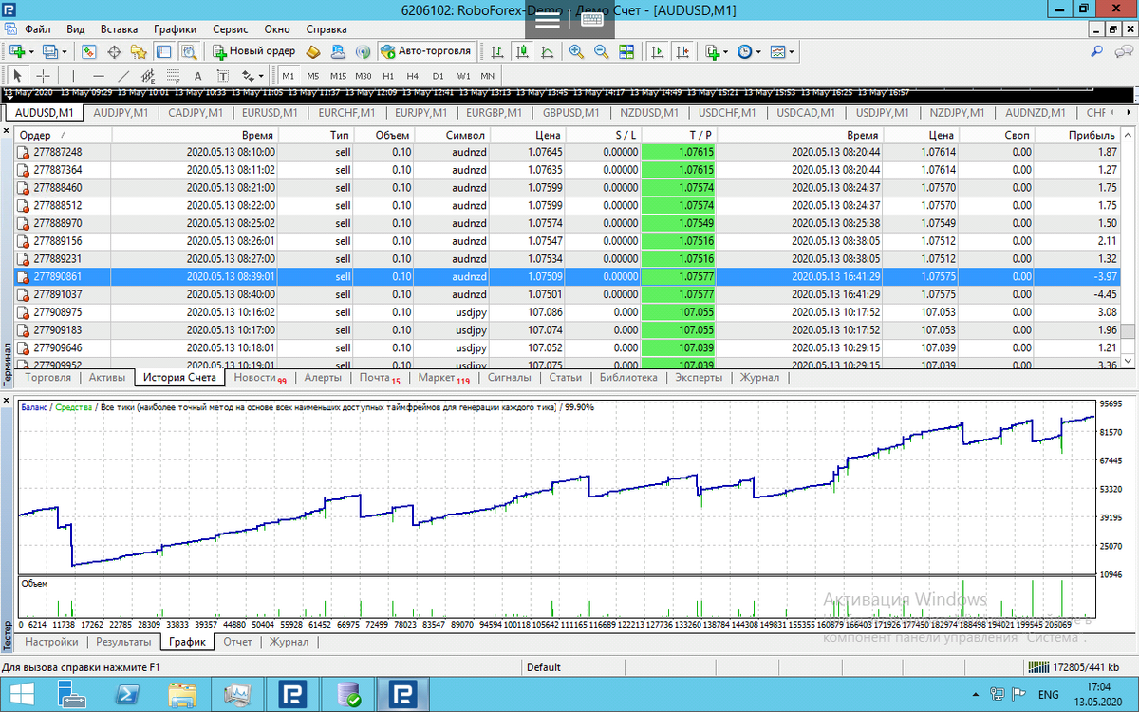Image resolution: width=1139 pixels, height=712 pixels.
Task: Open the Эксперты terminal tab
Action: (699, 377)
